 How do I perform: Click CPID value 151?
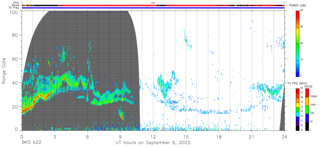tap(153, 3)
